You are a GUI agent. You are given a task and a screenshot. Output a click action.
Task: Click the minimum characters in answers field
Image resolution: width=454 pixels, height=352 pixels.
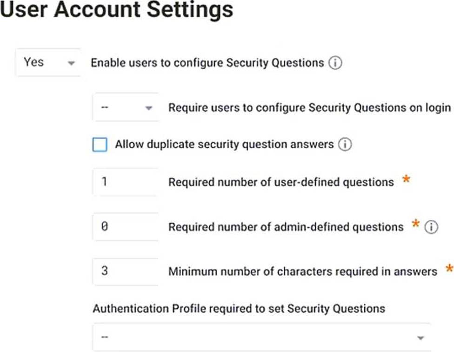(126, 271)
